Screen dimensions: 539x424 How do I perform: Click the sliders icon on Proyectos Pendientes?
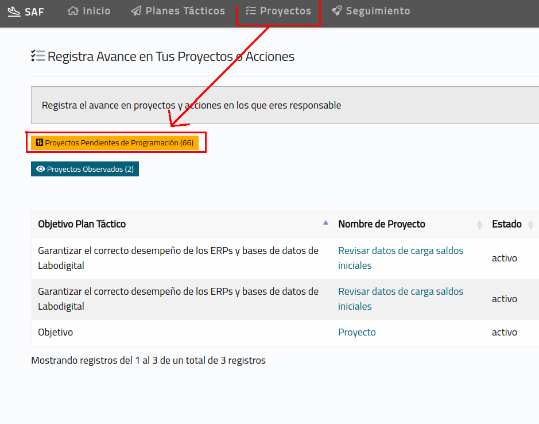click(x=40, y=142)
